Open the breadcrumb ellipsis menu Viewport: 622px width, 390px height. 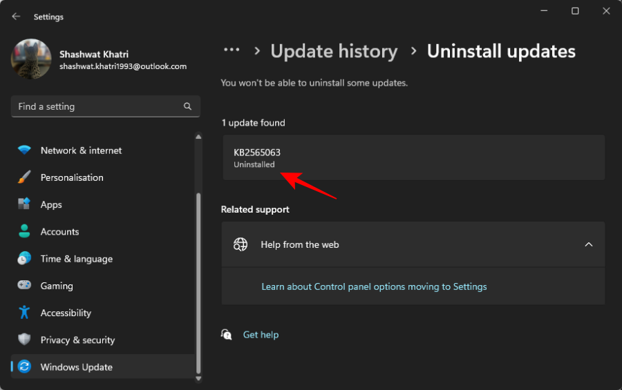pos(232,50)
